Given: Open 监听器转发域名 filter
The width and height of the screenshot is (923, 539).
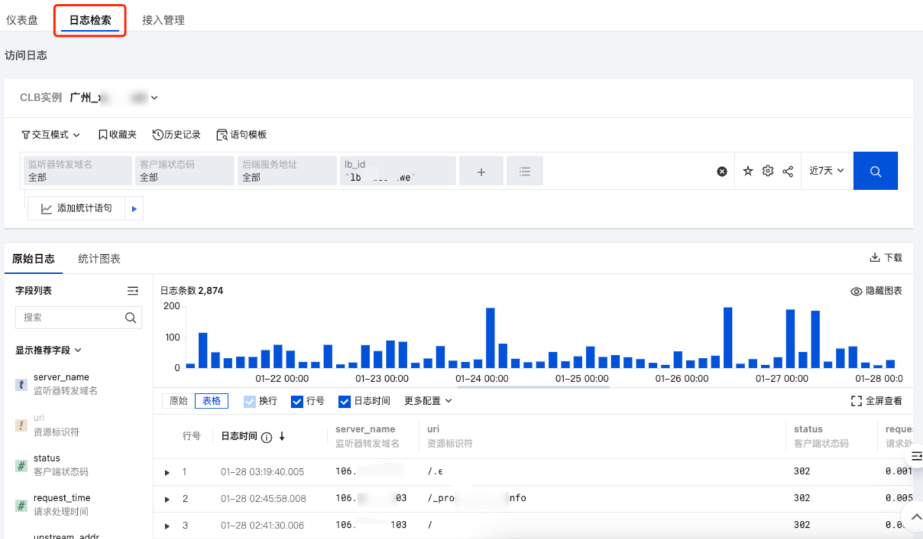Looking at the screenshot, I should point(77,171).
